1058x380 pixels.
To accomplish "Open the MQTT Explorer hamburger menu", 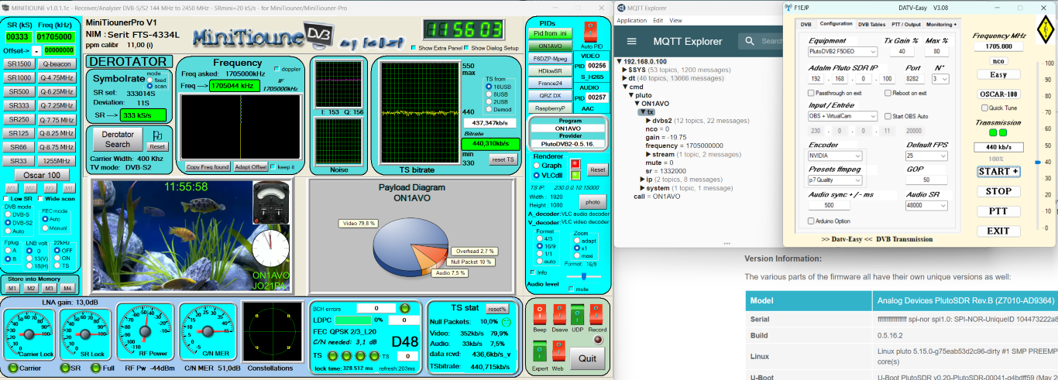I will coord(631,41).
